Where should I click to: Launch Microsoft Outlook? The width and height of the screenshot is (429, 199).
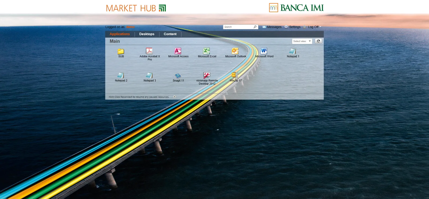coord(235,51)
